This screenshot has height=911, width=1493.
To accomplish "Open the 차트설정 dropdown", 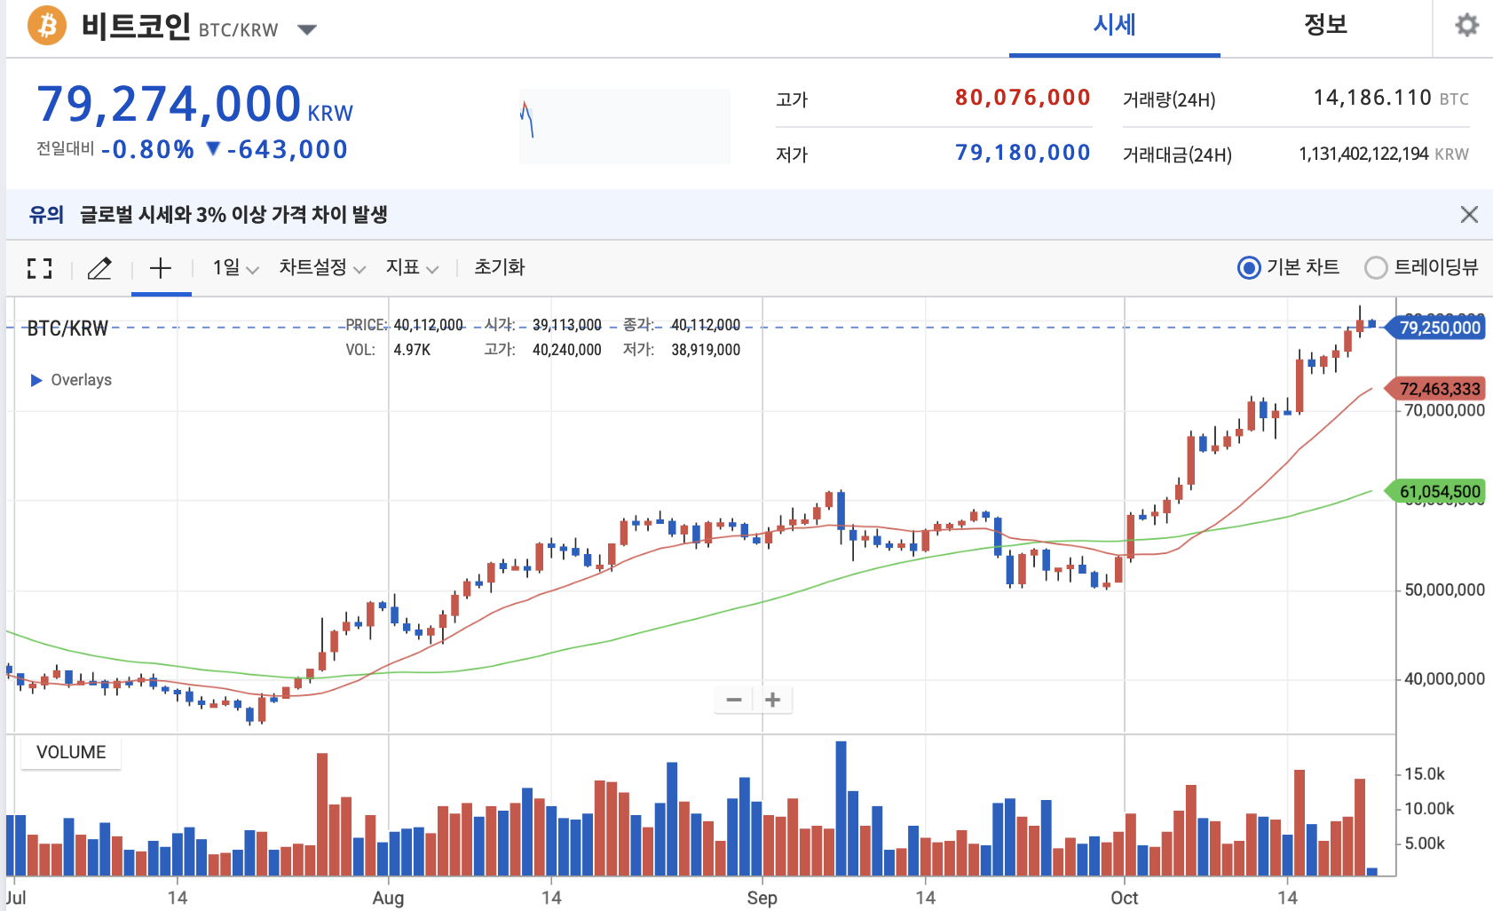I will coord(322,267).
